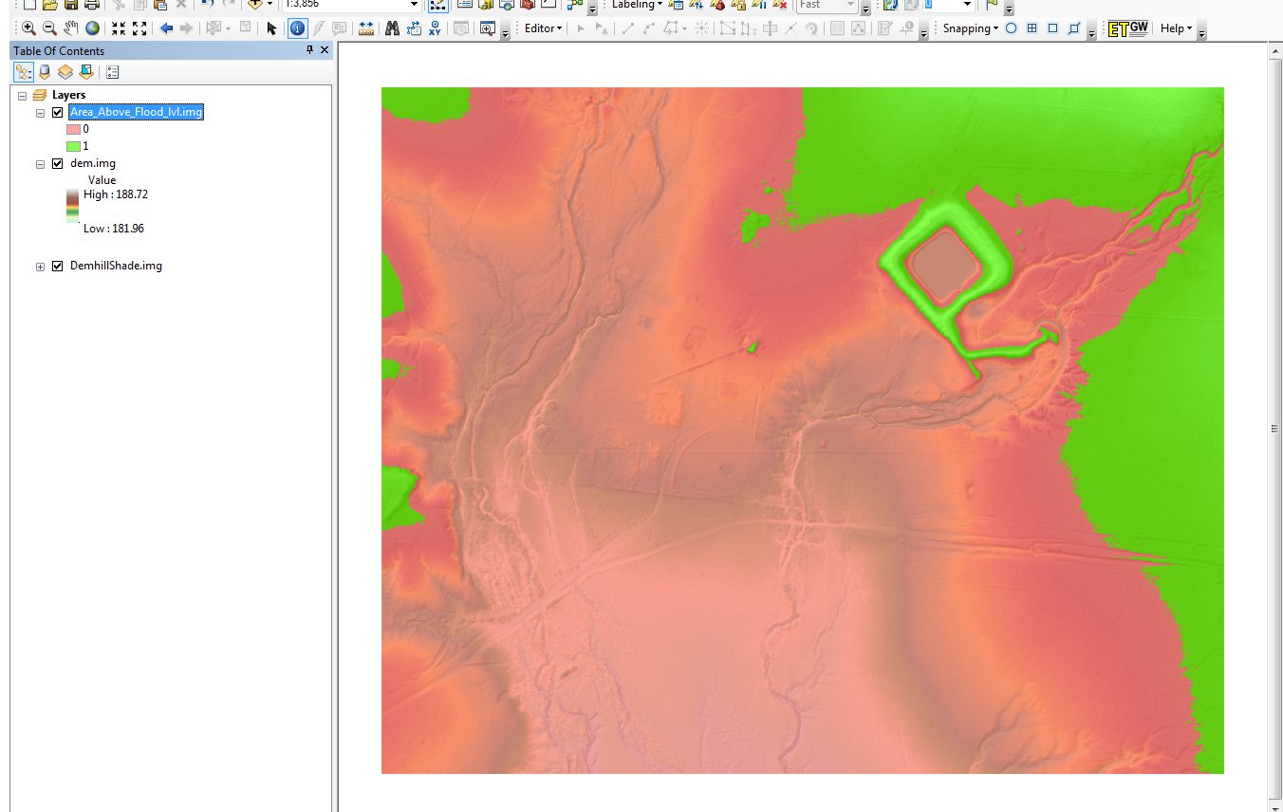Uncheck the Area_Above_Flood_lvl.img layer

57,112
